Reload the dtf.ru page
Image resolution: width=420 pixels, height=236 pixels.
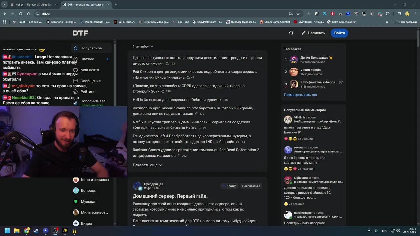(x=20, y=14)
